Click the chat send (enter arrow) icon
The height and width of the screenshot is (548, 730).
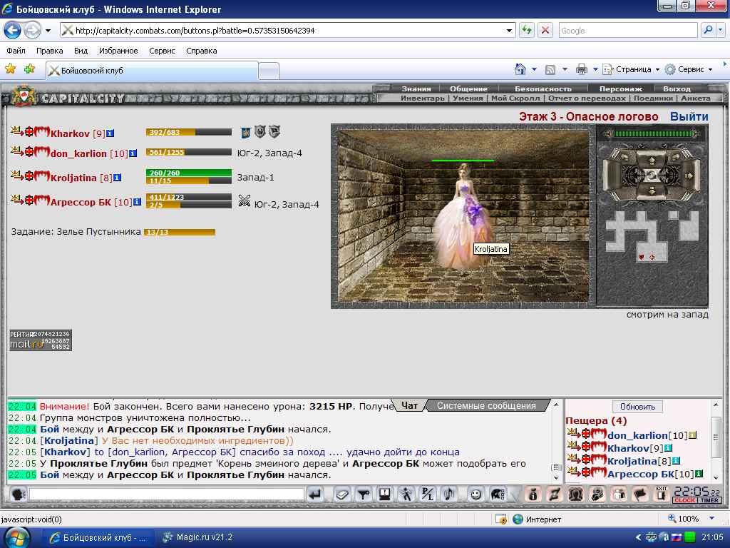315,494
